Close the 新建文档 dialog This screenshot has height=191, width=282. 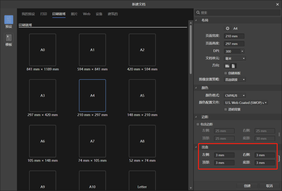277,4
